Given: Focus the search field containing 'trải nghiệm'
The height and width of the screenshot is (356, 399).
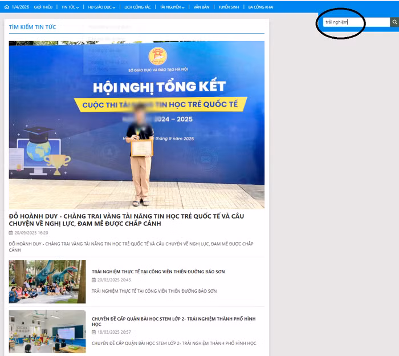Looking at the screenshot, I should [356, 22].
